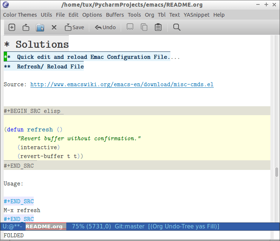Viewport: 280px width, 241px height.
Task: Open the Options menu
Action: pyautogui.click(x=92, y=15)
